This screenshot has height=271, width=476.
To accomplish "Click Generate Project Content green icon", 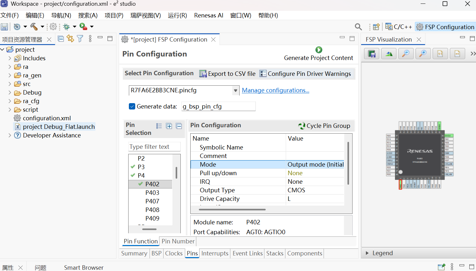I will click(x=319, y=50).
